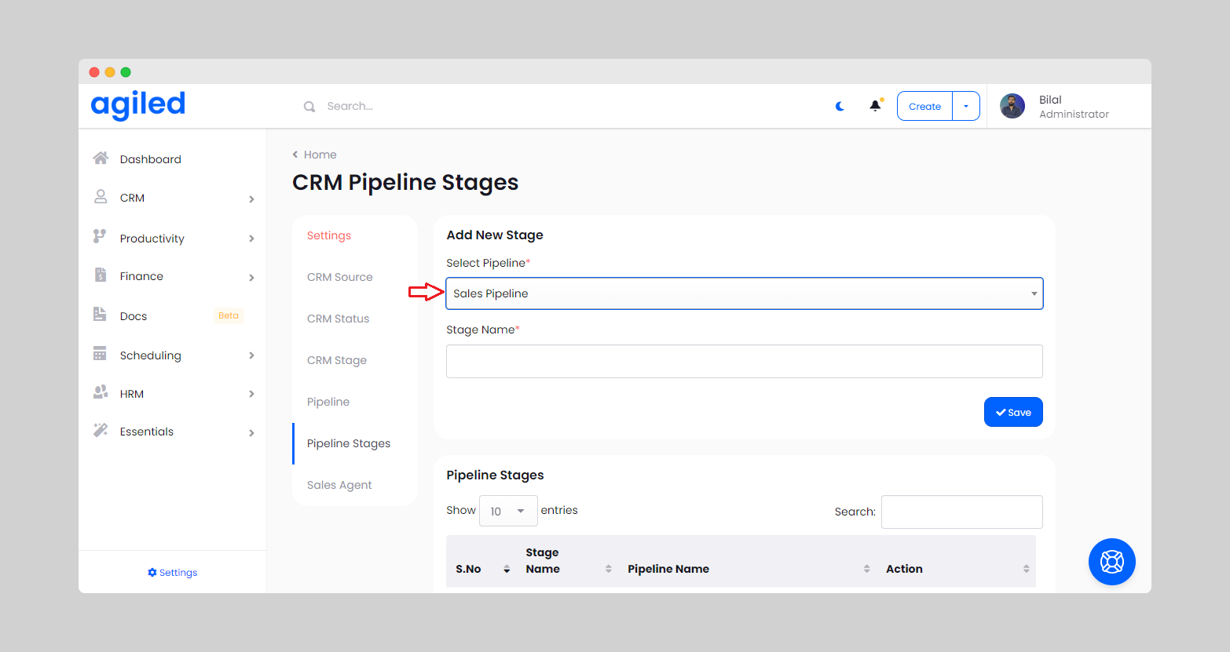Click the HRM people icon in the sidebar
The image size is (1230, 652).
pyautogui.click(x=101, y=392)
